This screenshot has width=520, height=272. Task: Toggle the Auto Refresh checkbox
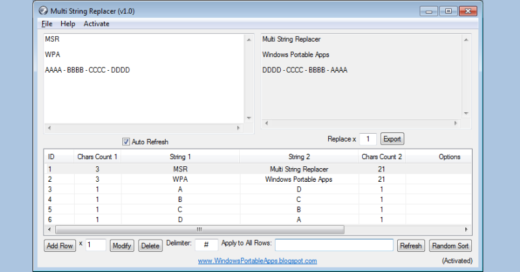125,142
